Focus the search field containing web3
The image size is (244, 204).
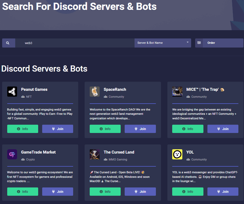click(75, 43)
